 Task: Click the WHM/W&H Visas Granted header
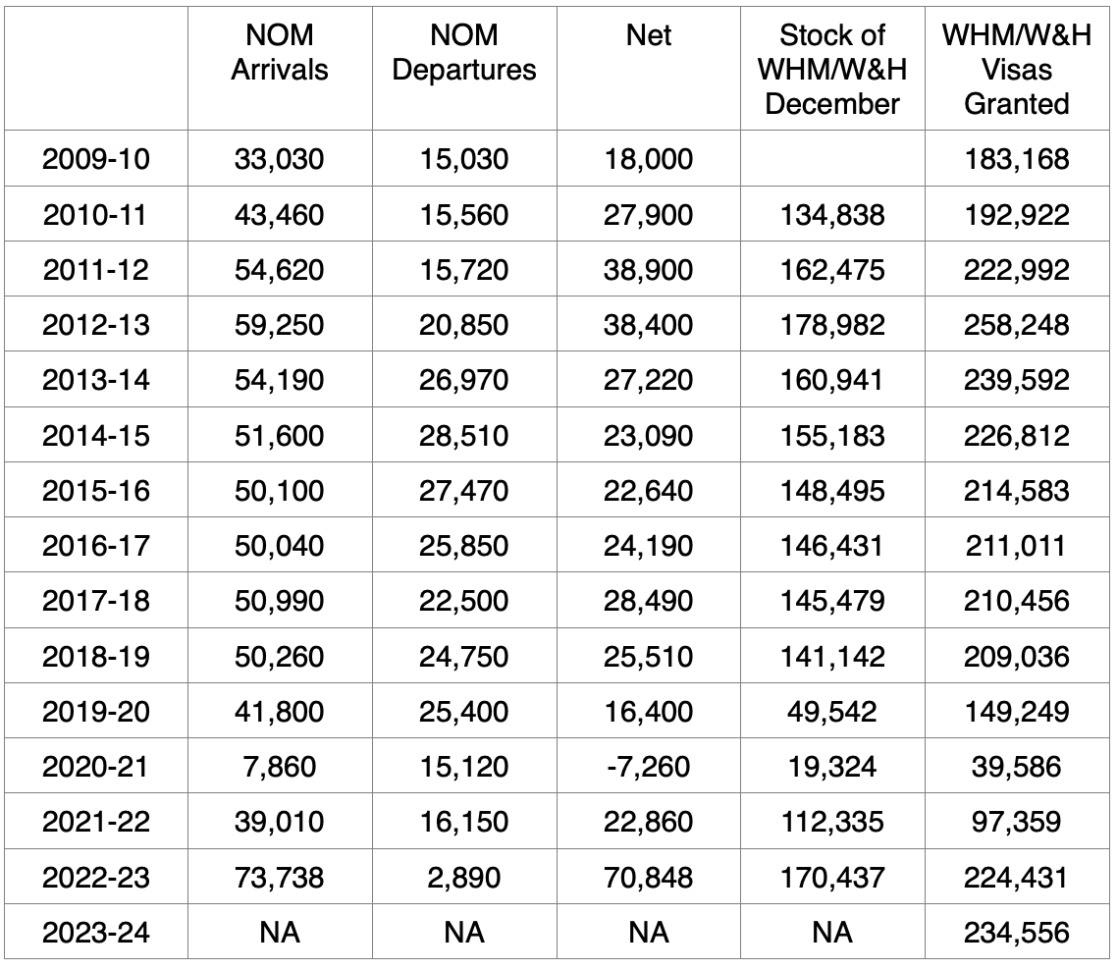1017,70
